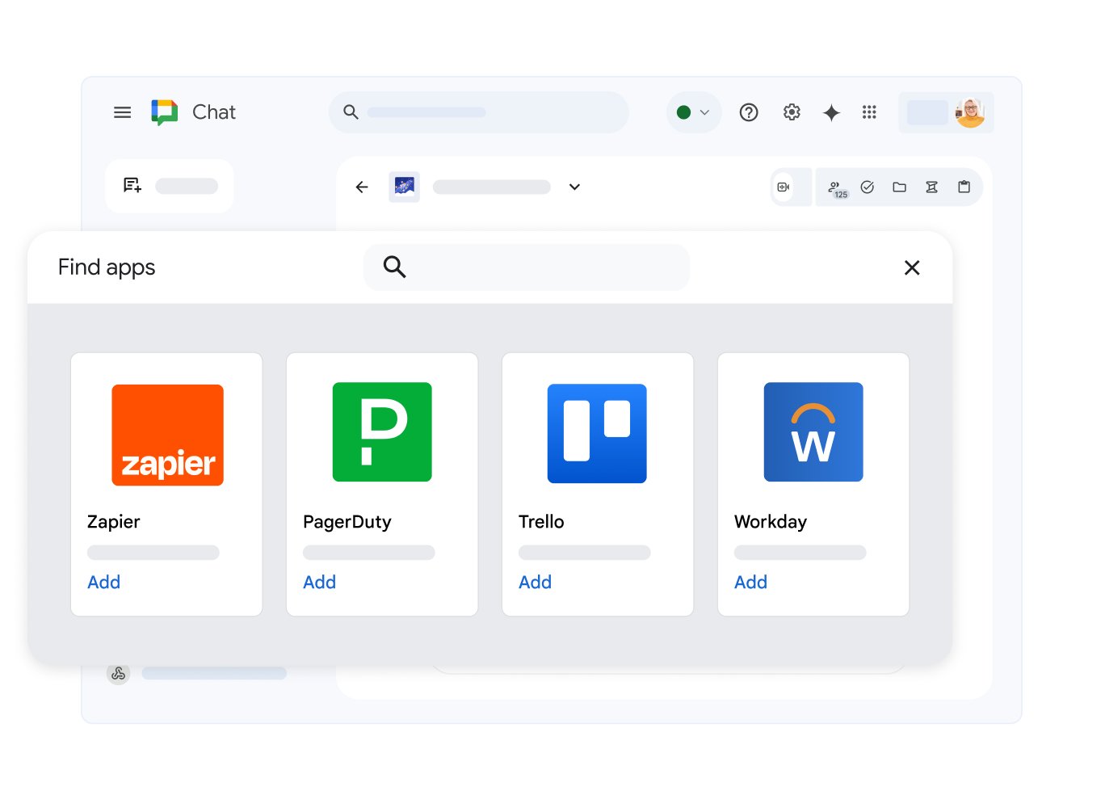Select the Zapier title text
Screen dimensions: 1105x808
pyautogui.click(x=113, y=522)
